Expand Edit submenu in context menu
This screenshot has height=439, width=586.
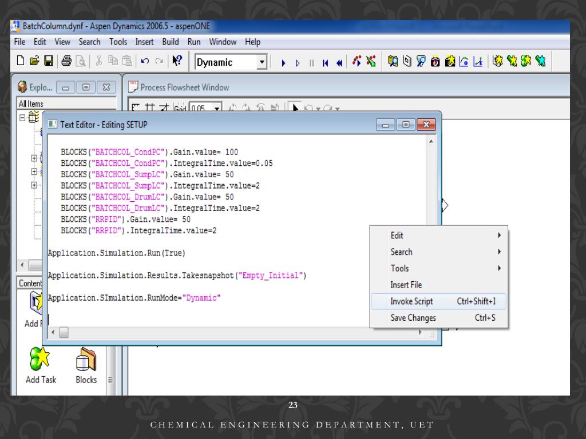tap(439, 236)
